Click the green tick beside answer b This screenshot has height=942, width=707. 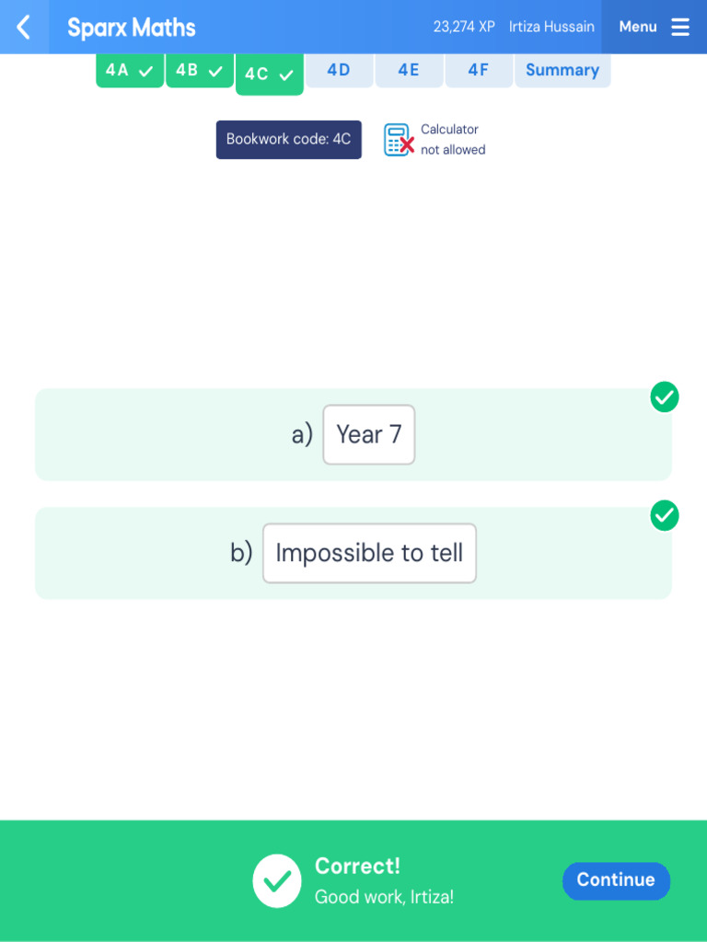664,516
